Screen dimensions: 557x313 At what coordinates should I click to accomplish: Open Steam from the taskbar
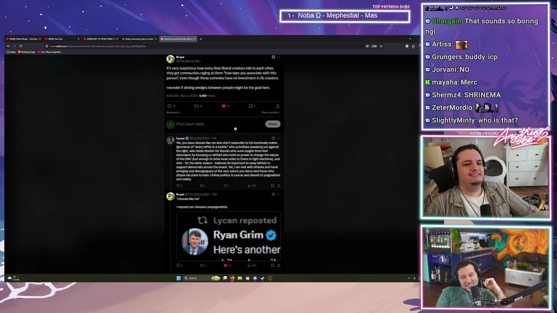pyautogui.click(x=262, y=278)
